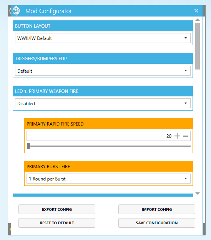
Task: Close the Mod Configurator window
Action: click(196, 11)
